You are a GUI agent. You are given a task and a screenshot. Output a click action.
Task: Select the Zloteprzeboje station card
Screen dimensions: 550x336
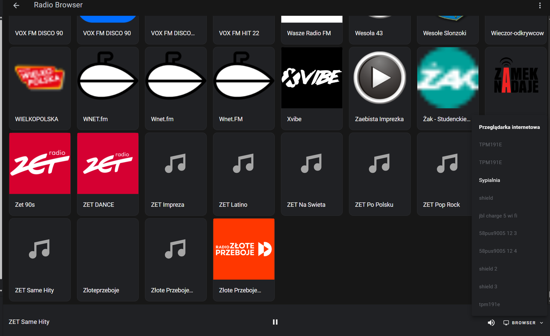[x=108, y=260]
